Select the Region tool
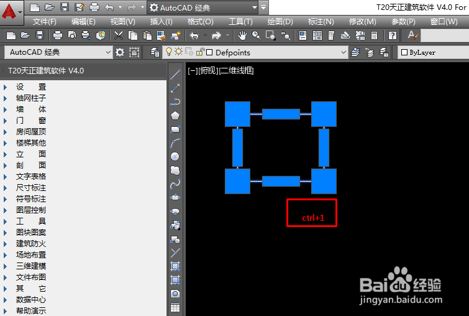469x316 pixels. [175, 294]
